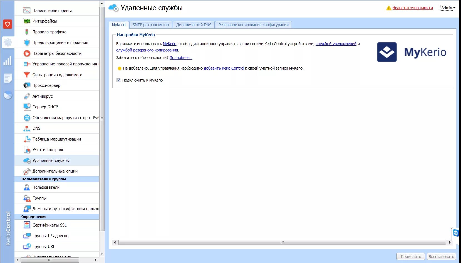This screenshot has height=263, width=461.
Task: Click the Дополнительные опции gear icon
Action: [x=27, y=171]
